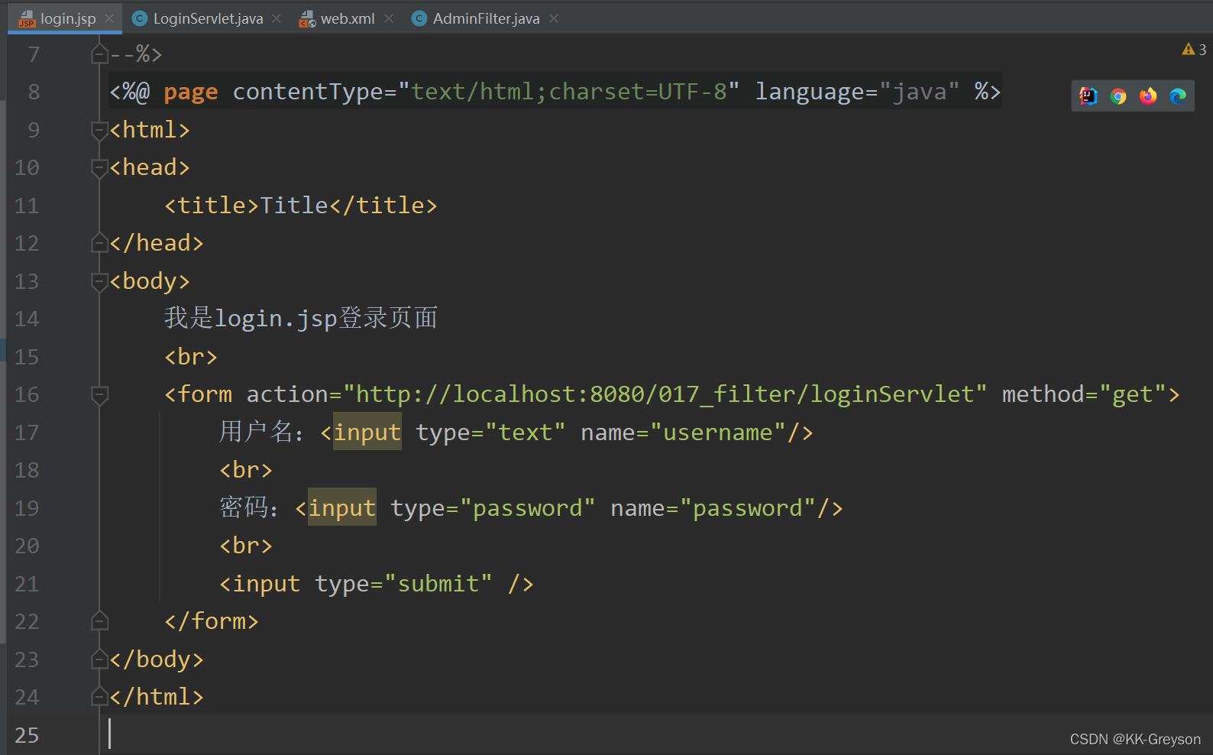Collapse the head tag fold on line 10
The height and width of the screenshot is (755, 1213).
tap(99, 167)
